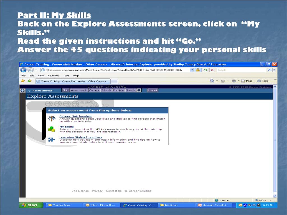
Task: Open the Help menu
Action: point(76,76)
